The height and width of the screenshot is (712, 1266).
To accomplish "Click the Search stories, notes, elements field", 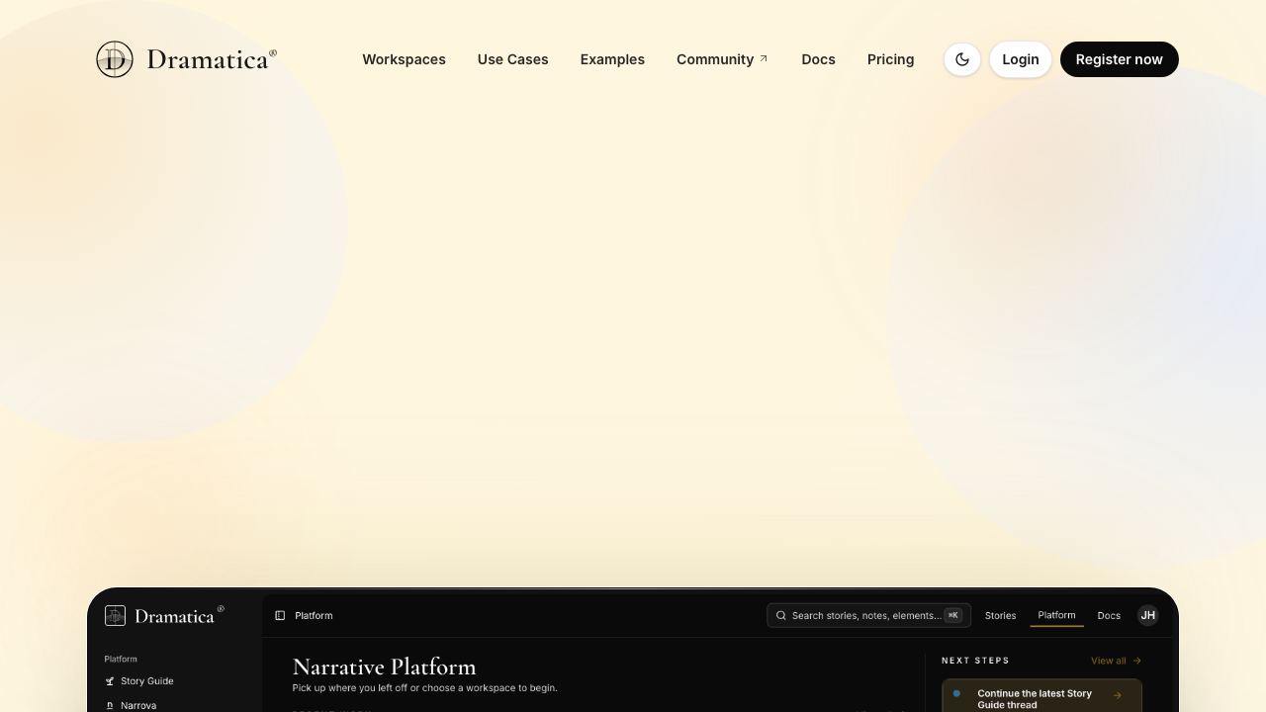I will click(x=868, y=615).
